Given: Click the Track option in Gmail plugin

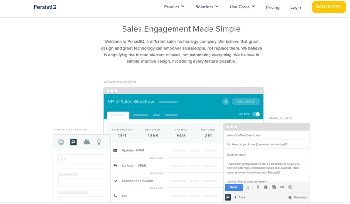Looking at the screenshot, I should [240, 197].
